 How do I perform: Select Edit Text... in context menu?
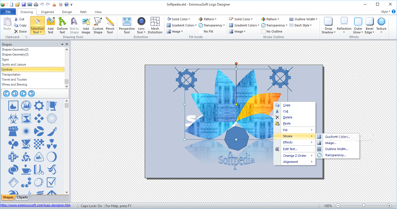(295, 149)
